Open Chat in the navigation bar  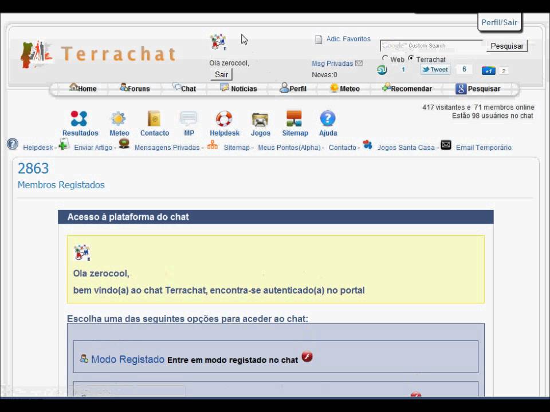click(184, 88)
